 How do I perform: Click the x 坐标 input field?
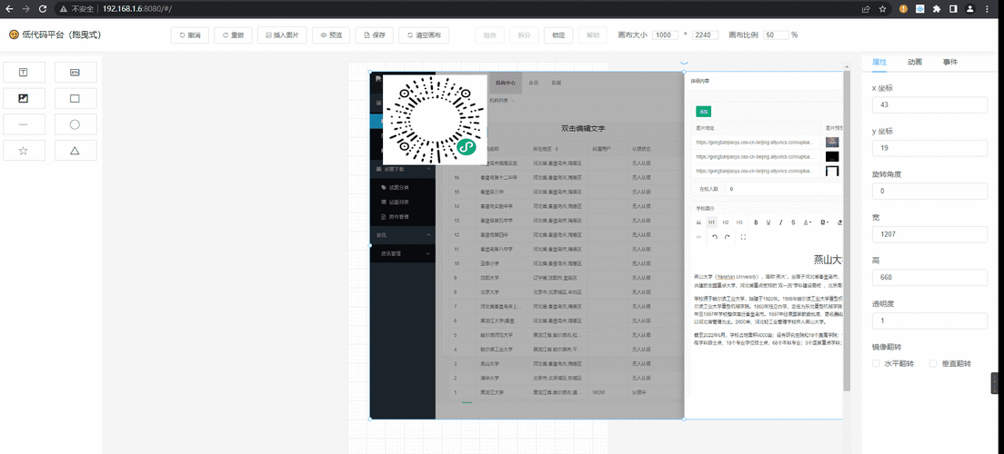click(x=929, y=104)
